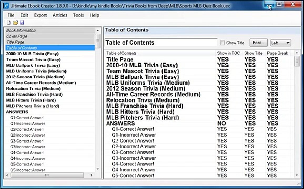Click the left list vertical scrollbar thumb

pyautogui.click(x=98, y=41)
